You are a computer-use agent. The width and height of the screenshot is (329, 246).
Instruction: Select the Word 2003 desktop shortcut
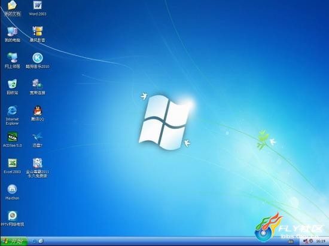pos(37,8)
